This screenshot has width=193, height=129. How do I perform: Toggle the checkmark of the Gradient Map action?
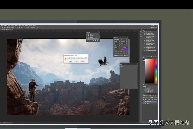coord(143,49)
